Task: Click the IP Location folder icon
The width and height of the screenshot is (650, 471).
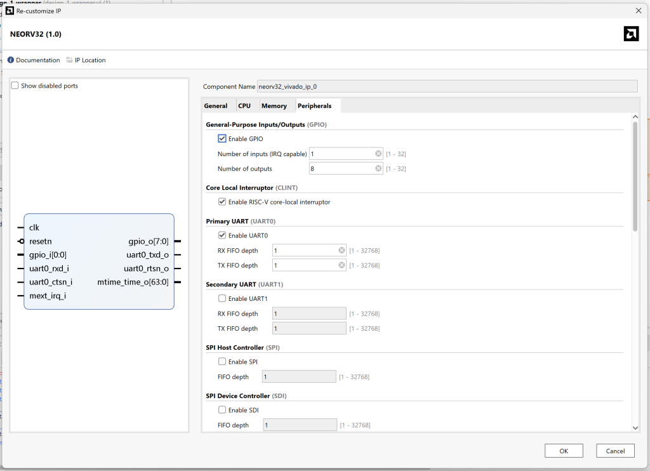Action: [x=69, y=60]
